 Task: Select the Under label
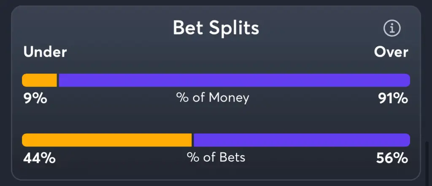pos(45,52)
